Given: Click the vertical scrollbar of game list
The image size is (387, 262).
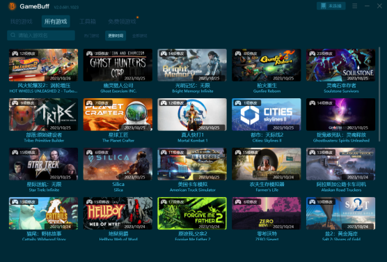Looking at the screenshot, I should (379, 95).
